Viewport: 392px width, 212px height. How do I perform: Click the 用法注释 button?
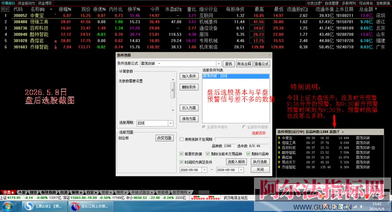[244, 64]
